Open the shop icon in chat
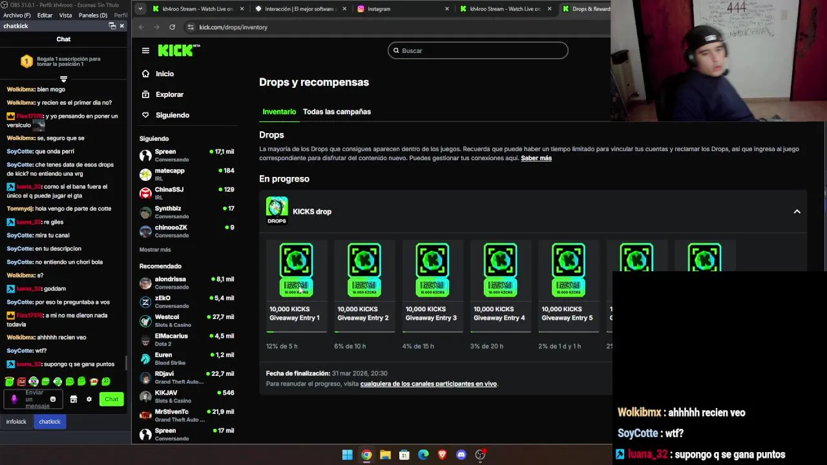Image resolution: width=827 pixels, height=465 pixels. click(x=74, y=399)
